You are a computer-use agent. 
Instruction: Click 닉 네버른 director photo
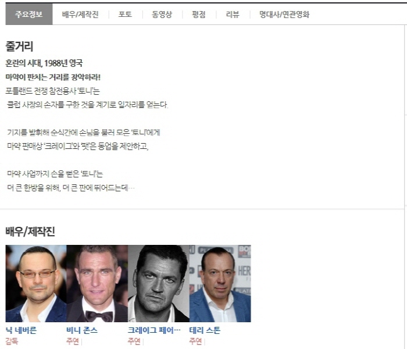[36, 283]
